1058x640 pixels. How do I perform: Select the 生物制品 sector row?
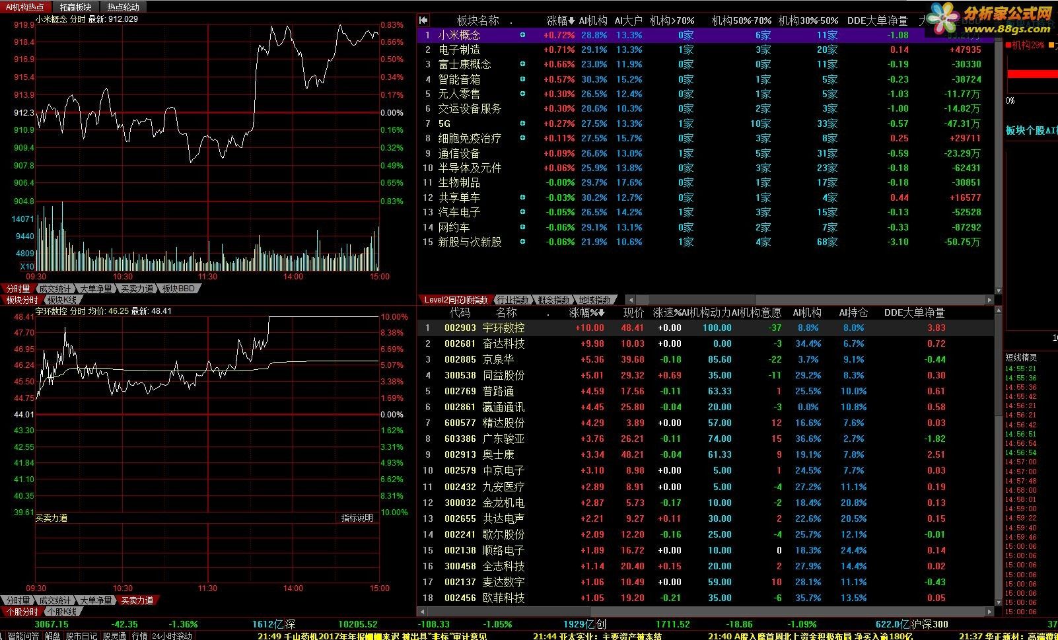(x=705, y=182)
